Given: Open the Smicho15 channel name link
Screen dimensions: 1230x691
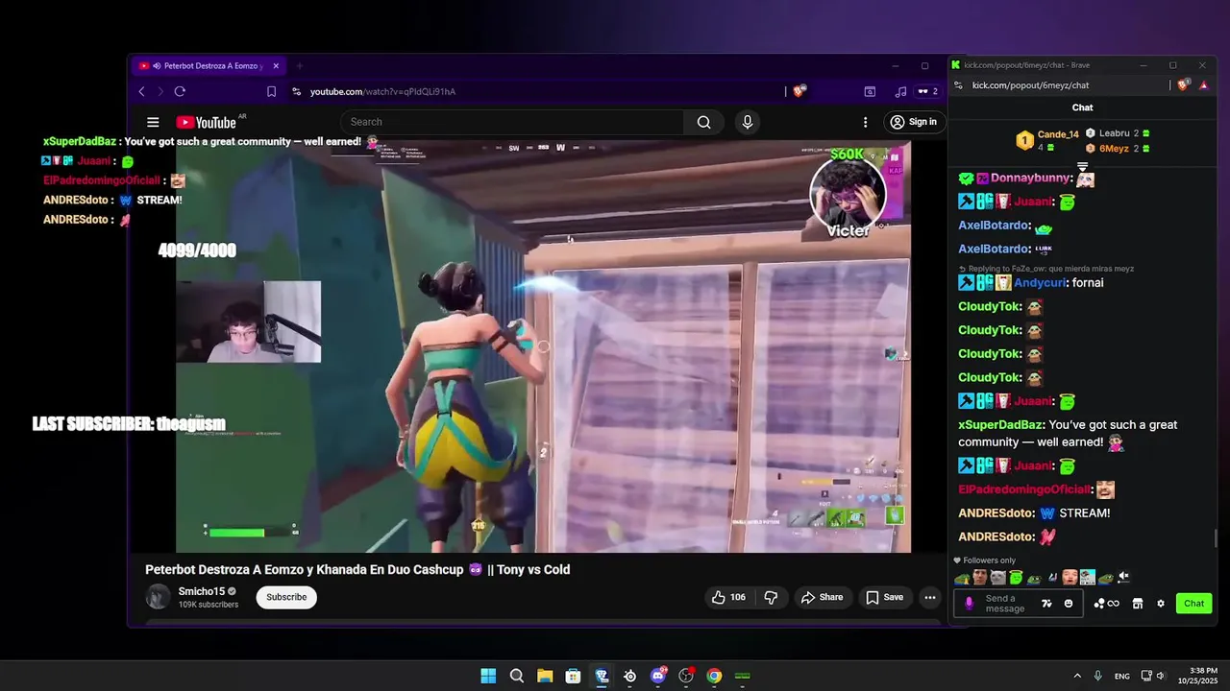Looking at the screenshot, I should coord(201,591).
